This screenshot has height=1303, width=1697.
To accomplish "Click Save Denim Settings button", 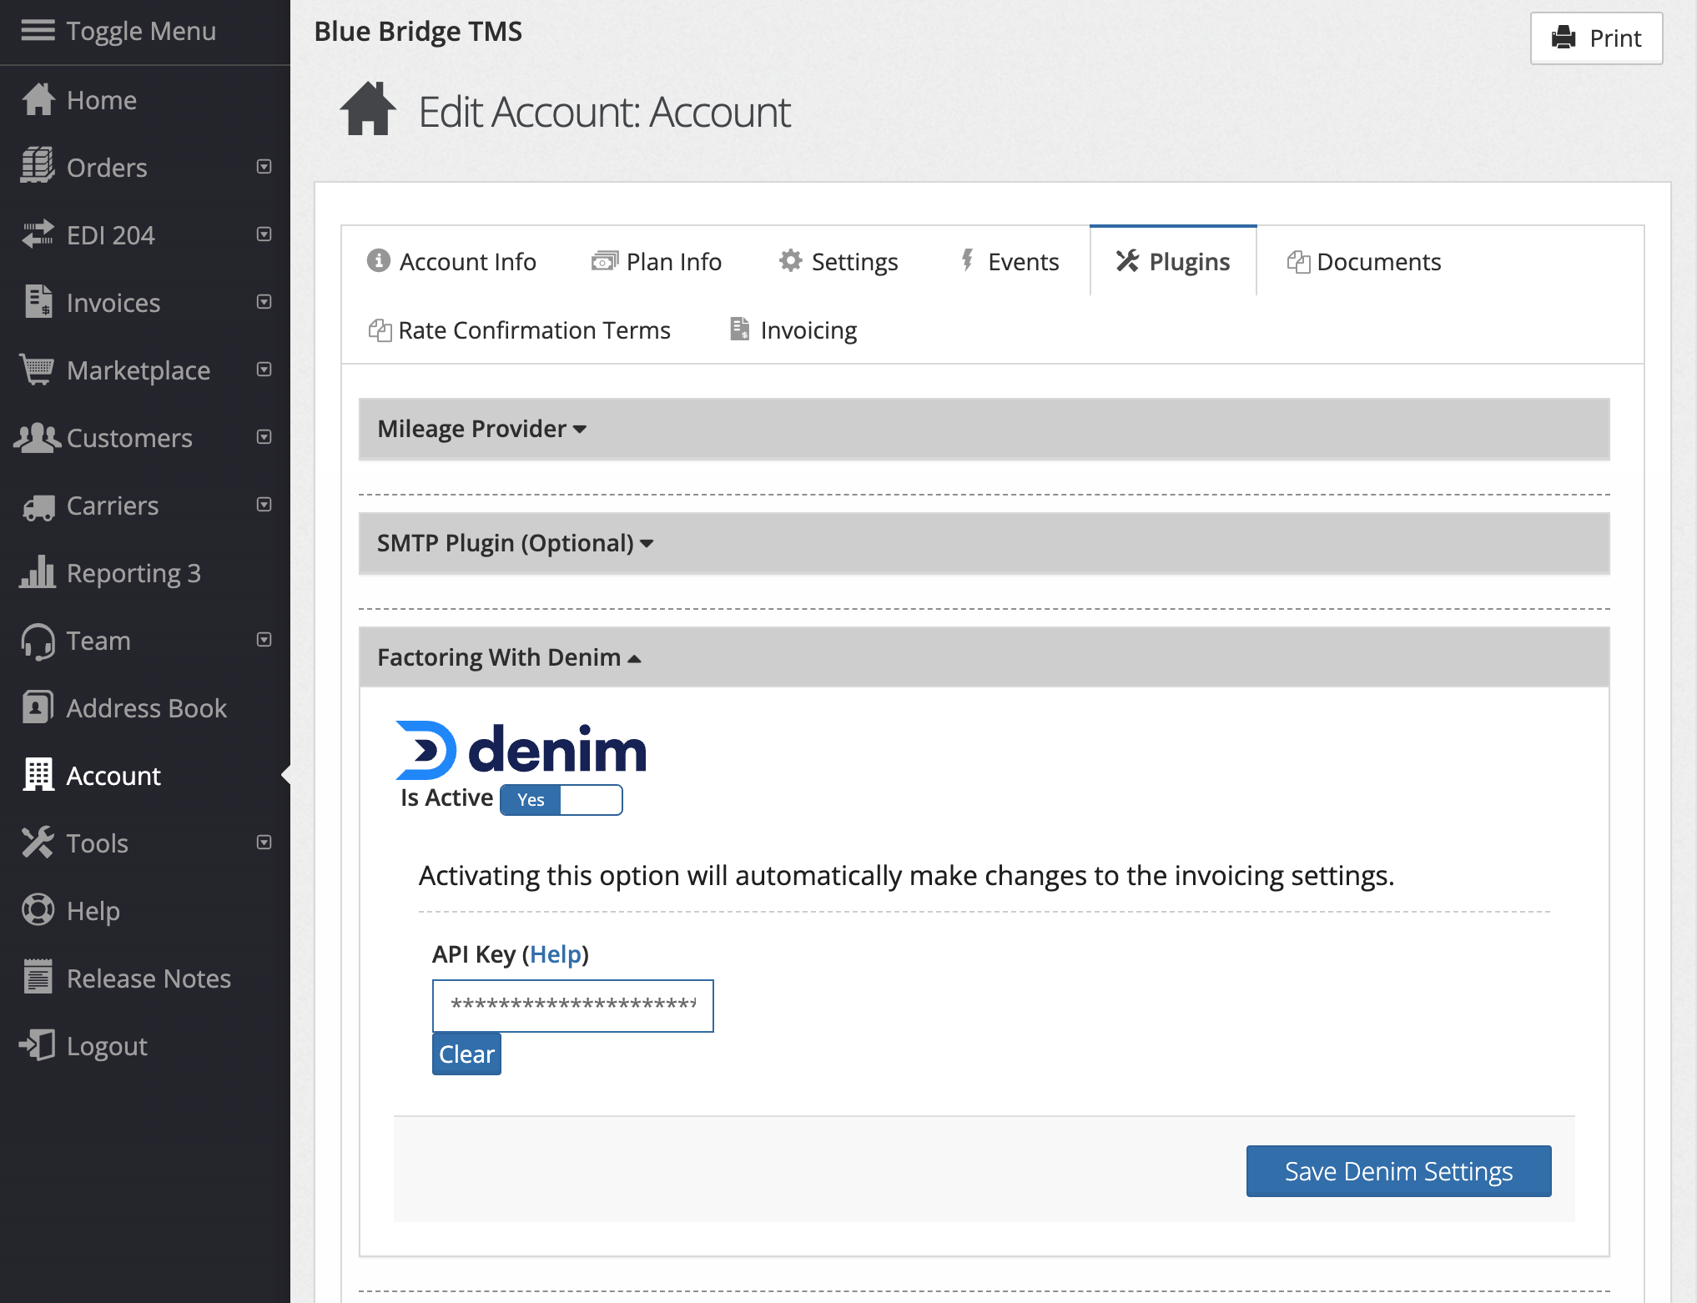I will (x=1399, y=1171).
